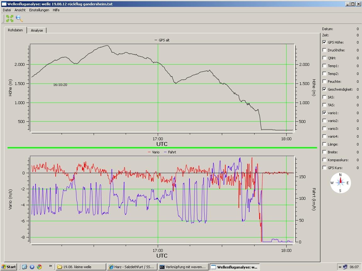Expand hidden quick launch icons chevron
The width and height of the screenshot is (362, 271).
tap(50, 266)
